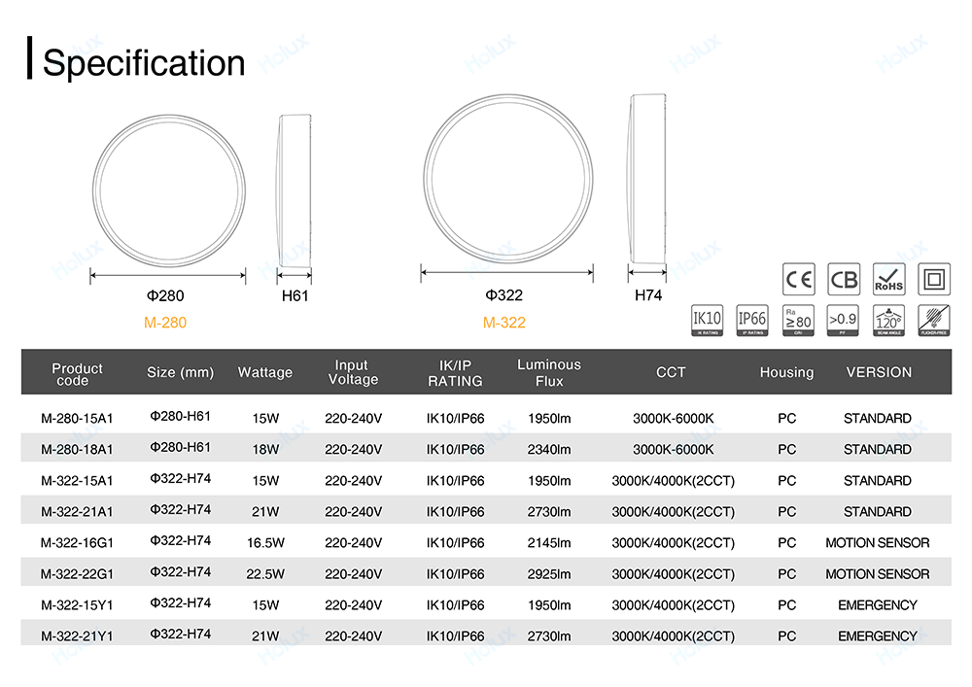972x687 pixels.
Task: Click 3000K/4000K(2CCT) in the M-322-15A1 row
Action: click(674, 481)
